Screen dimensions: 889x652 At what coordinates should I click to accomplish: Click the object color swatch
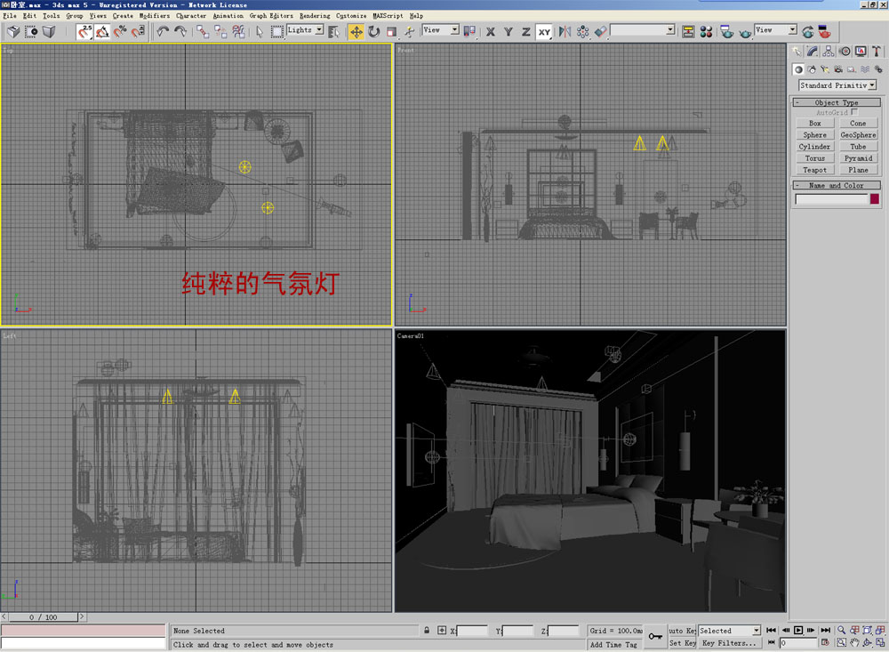874,199
